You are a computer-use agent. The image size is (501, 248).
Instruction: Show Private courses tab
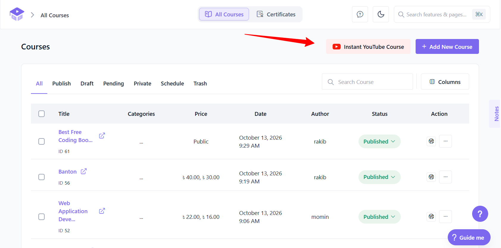[x=143, y=84]
